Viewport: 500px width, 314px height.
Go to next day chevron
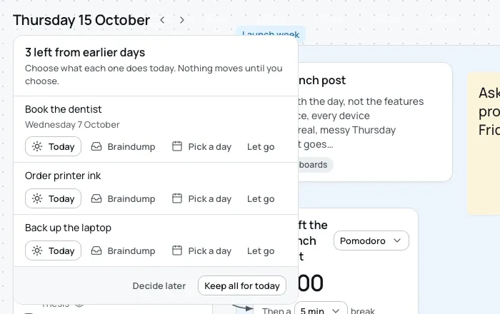[x=181, y=20]
